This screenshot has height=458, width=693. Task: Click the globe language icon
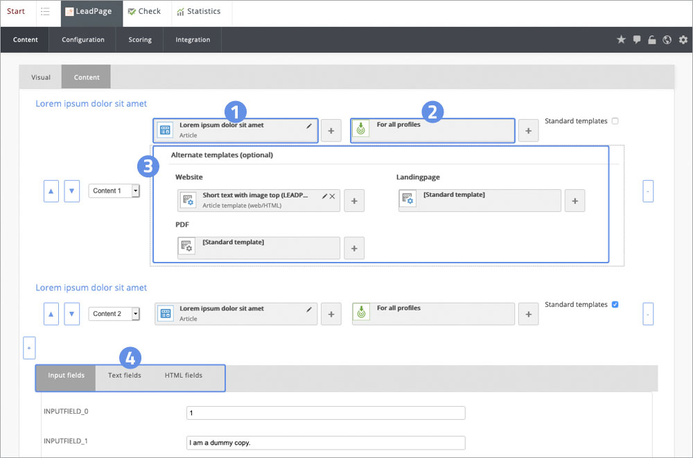(667, 40)
